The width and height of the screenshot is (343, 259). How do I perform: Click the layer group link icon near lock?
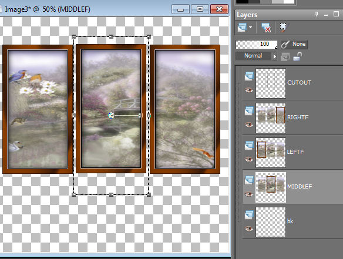pyautogui.click(x=285, y=56)
